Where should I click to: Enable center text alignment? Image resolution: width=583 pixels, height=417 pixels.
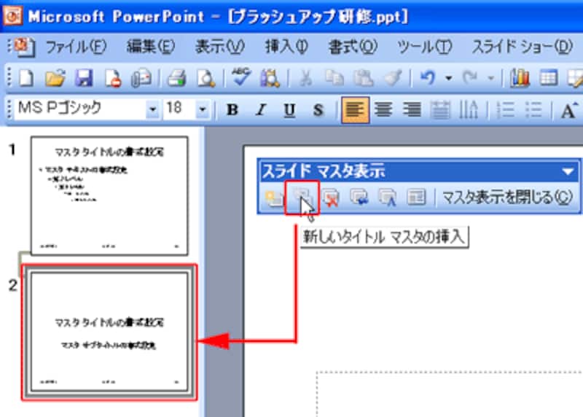(x=383, y=110)
